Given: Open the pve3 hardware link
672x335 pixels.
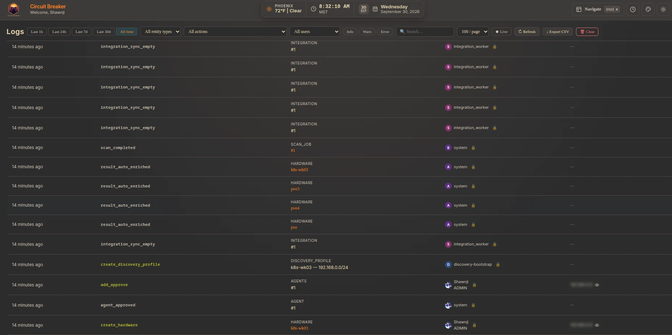Looking at the screenshot, I should pyautogui.click(x=295, y=189).
